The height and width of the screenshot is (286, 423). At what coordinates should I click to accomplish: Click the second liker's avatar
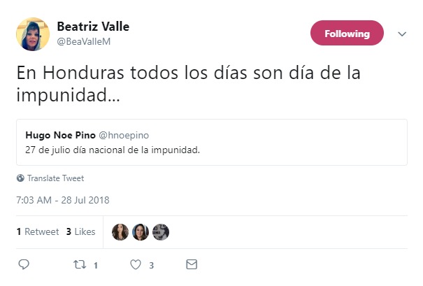[140, 231]
